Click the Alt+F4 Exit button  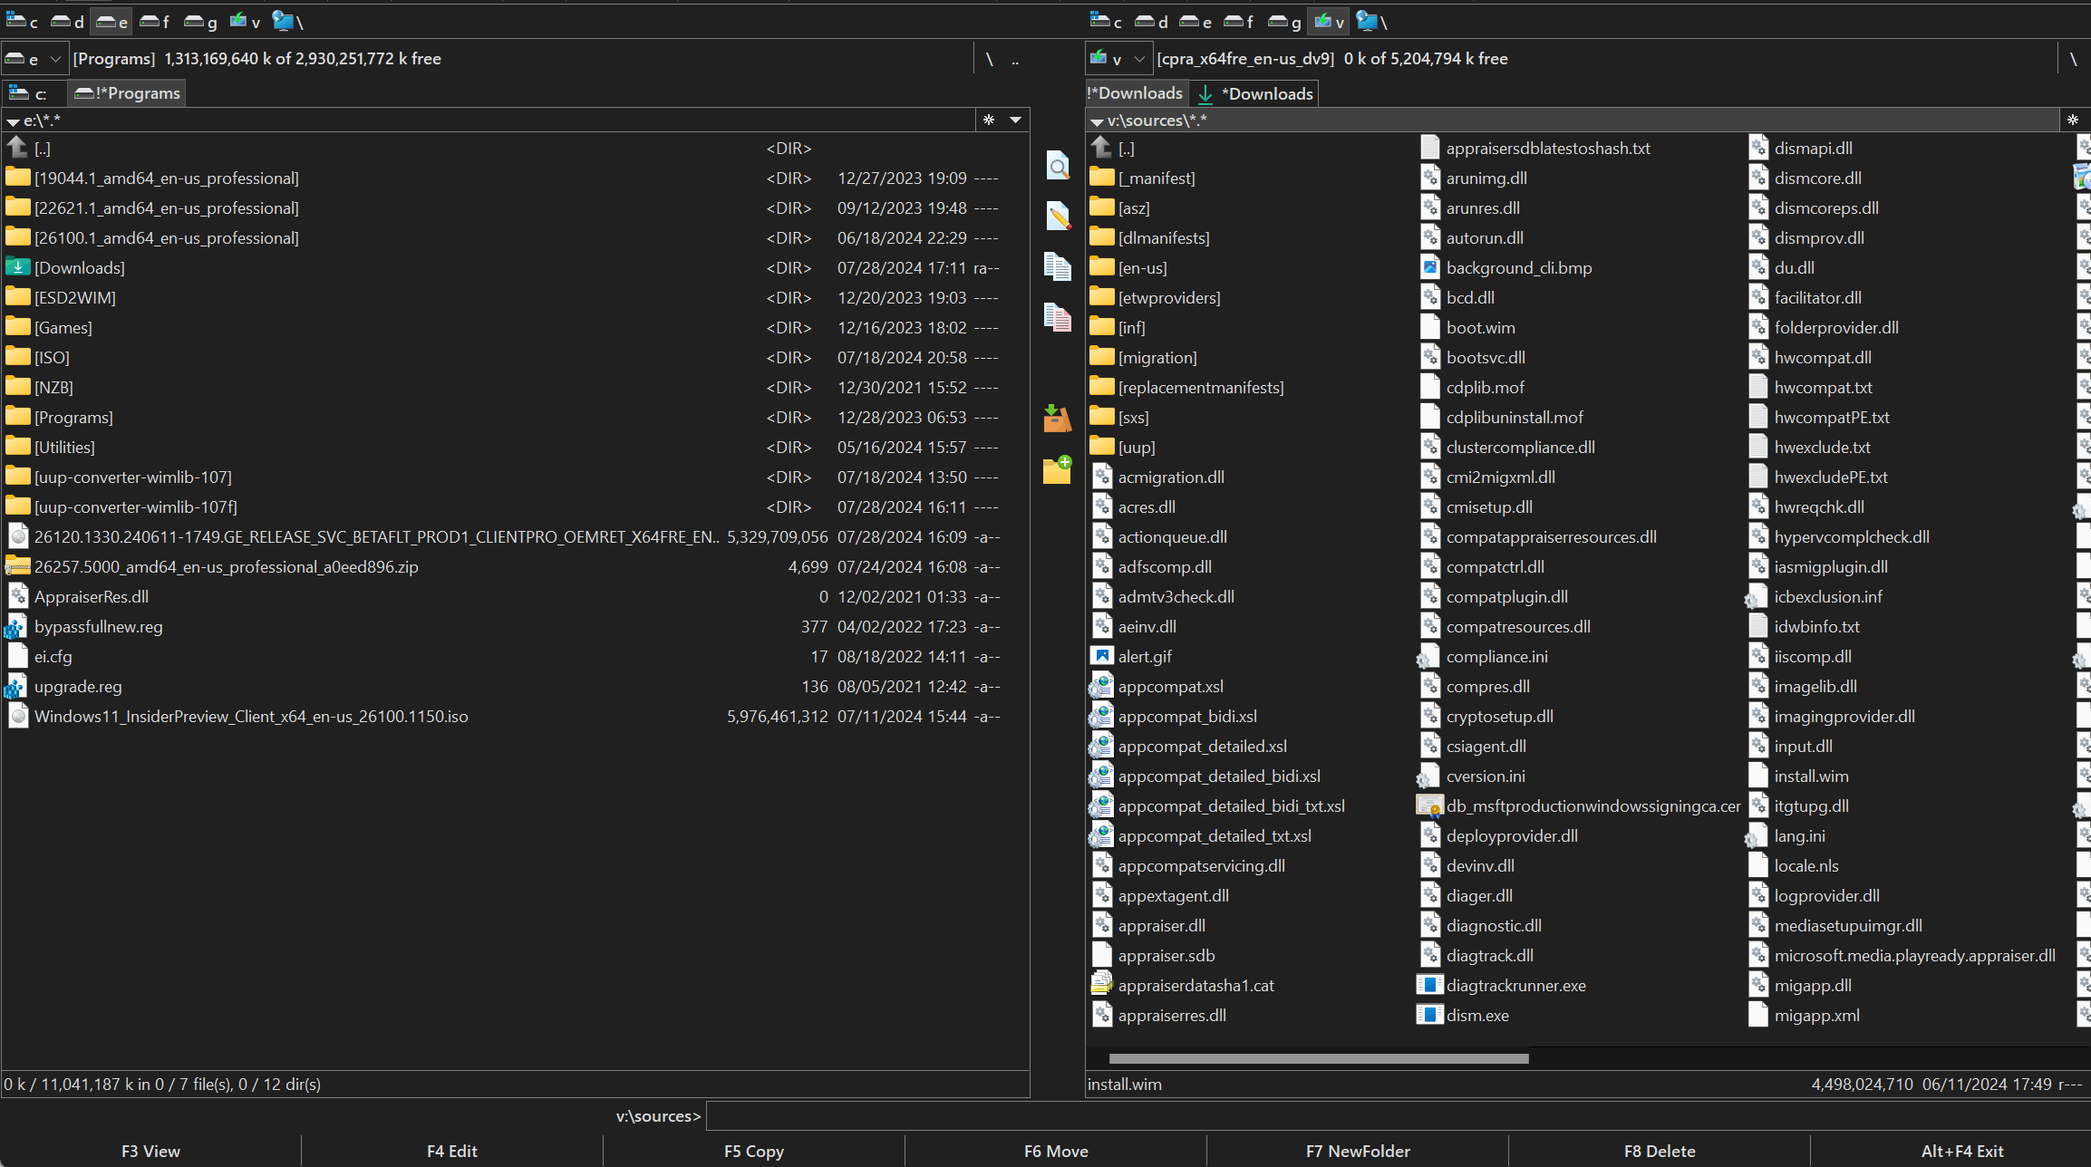click(1962, 1151)
